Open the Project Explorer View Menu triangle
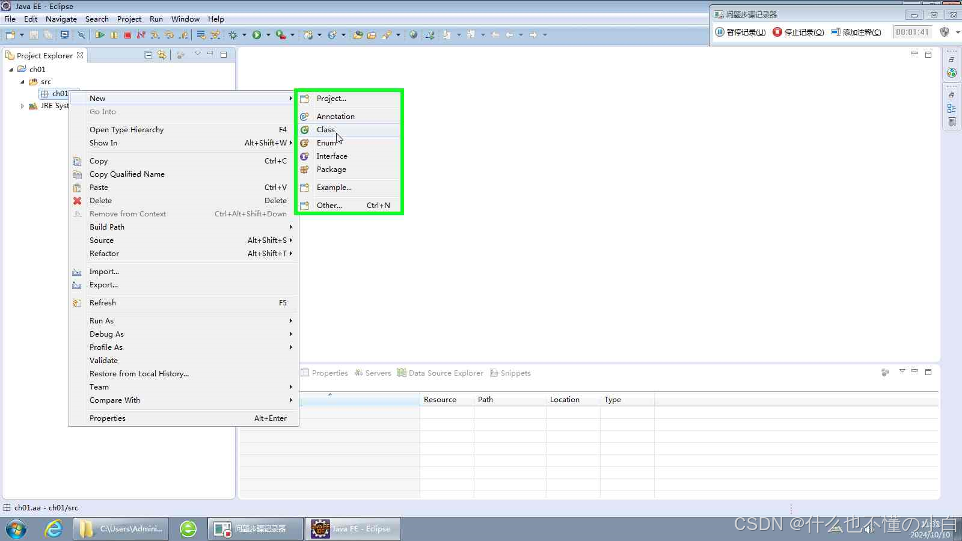This screenshot has width=962, height=541. pos(197,54)
